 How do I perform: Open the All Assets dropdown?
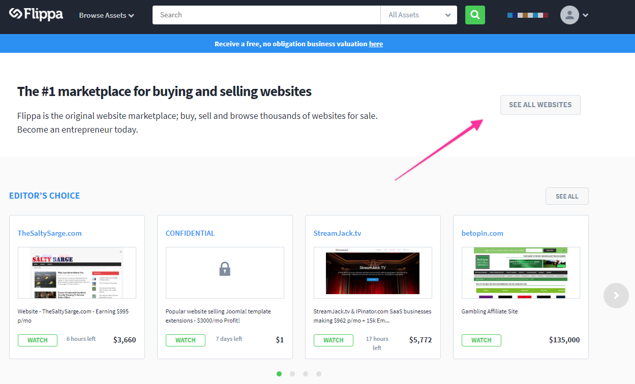coord(419,15)
